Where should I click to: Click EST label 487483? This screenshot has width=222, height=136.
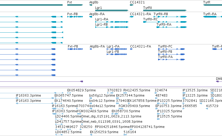point(161,96)
